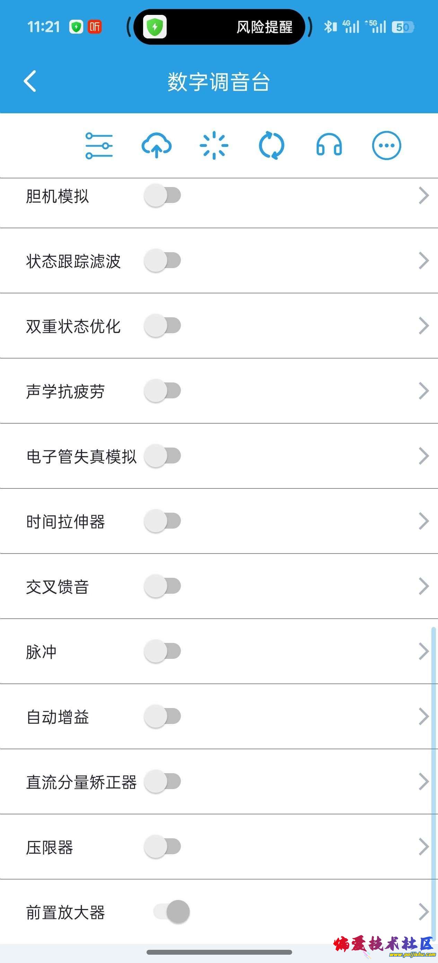Open the more options ellipsis icon
The width and height of the screenshot is (438, 963).
point(386,145)
